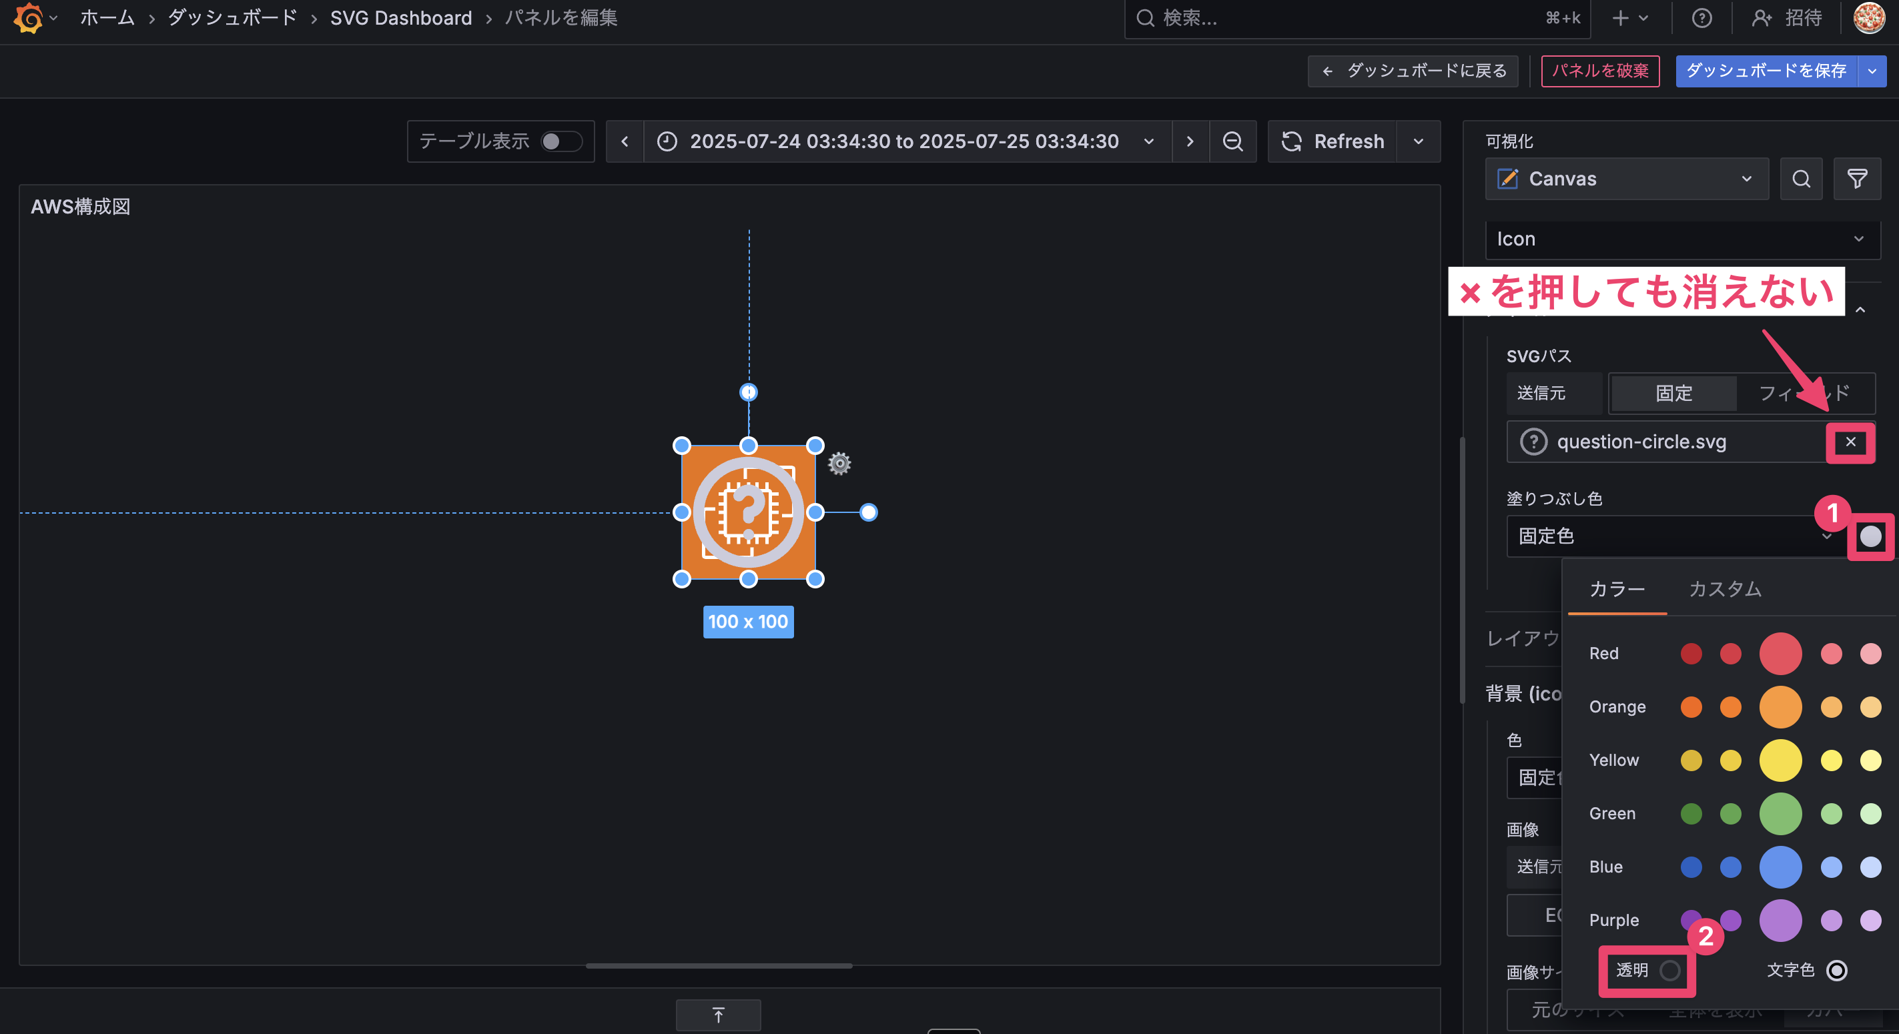This screenshot has height=1034, width=1899.
Task: Pick the large primary Orange swatch
Action: pos(1780,706)
